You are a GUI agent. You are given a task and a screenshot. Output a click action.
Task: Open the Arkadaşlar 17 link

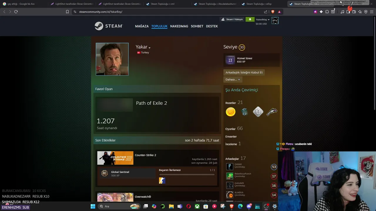coord(236,159)
